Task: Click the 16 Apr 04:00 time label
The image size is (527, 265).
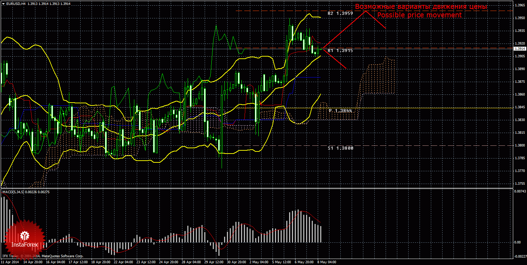Action: (55, 263)
